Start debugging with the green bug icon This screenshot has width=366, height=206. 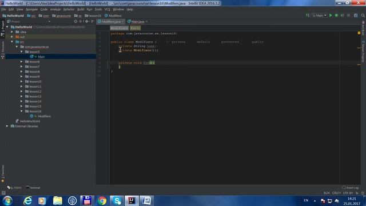pyautogui.click(x=336, y=15)
